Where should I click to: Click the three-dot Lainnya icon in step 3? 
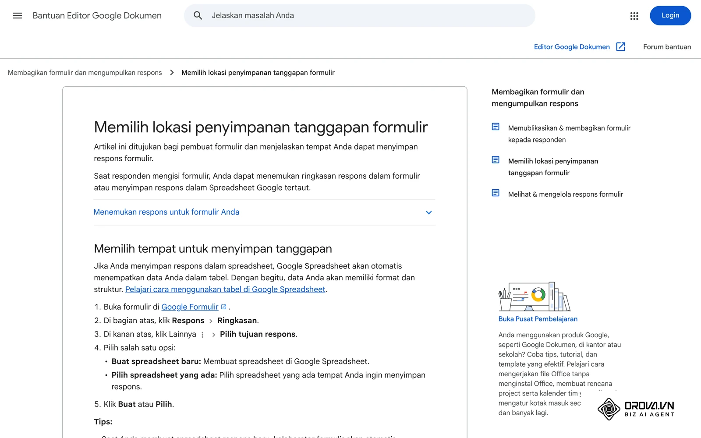coord(202,335)
